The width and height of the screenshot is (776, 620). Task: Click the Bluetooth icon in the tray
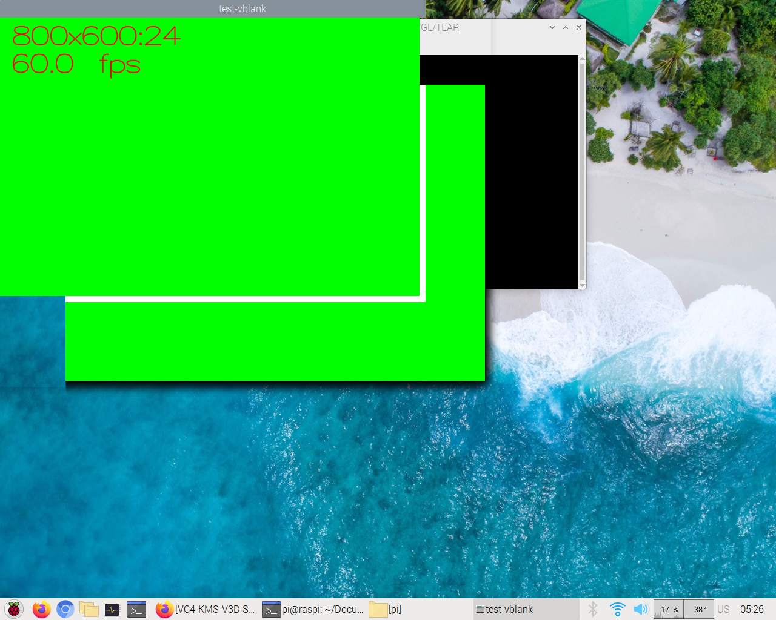pyautogui.click(x=593, y=609)
